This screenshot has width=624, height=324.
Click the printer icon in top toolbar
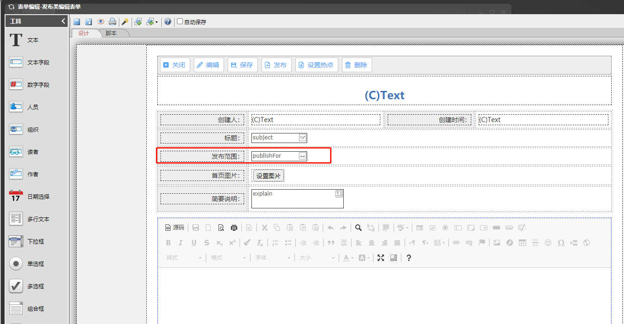[x=112, y=22]
